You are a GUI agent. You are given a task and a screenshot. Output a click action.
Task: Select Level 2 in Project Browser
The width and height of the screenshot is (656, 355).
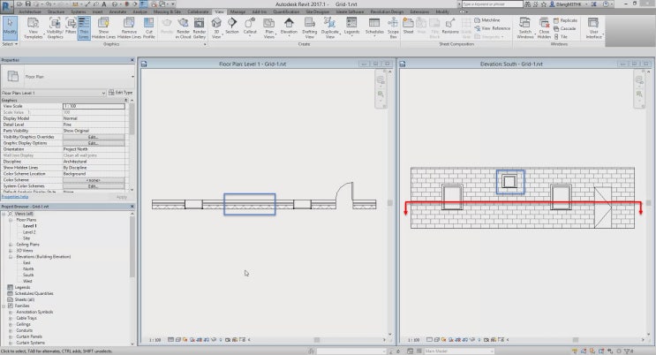(x=29, y=232)
